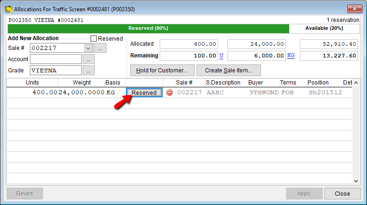
Task: Click the 9THWOND buyer cell
Action: coord(264,92)
